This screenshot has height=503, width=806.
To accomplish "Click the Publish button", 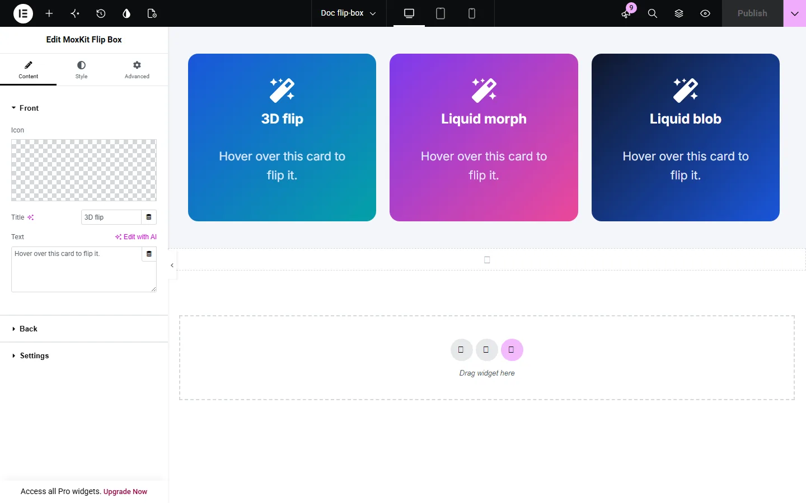I will [x=752, y=13].
